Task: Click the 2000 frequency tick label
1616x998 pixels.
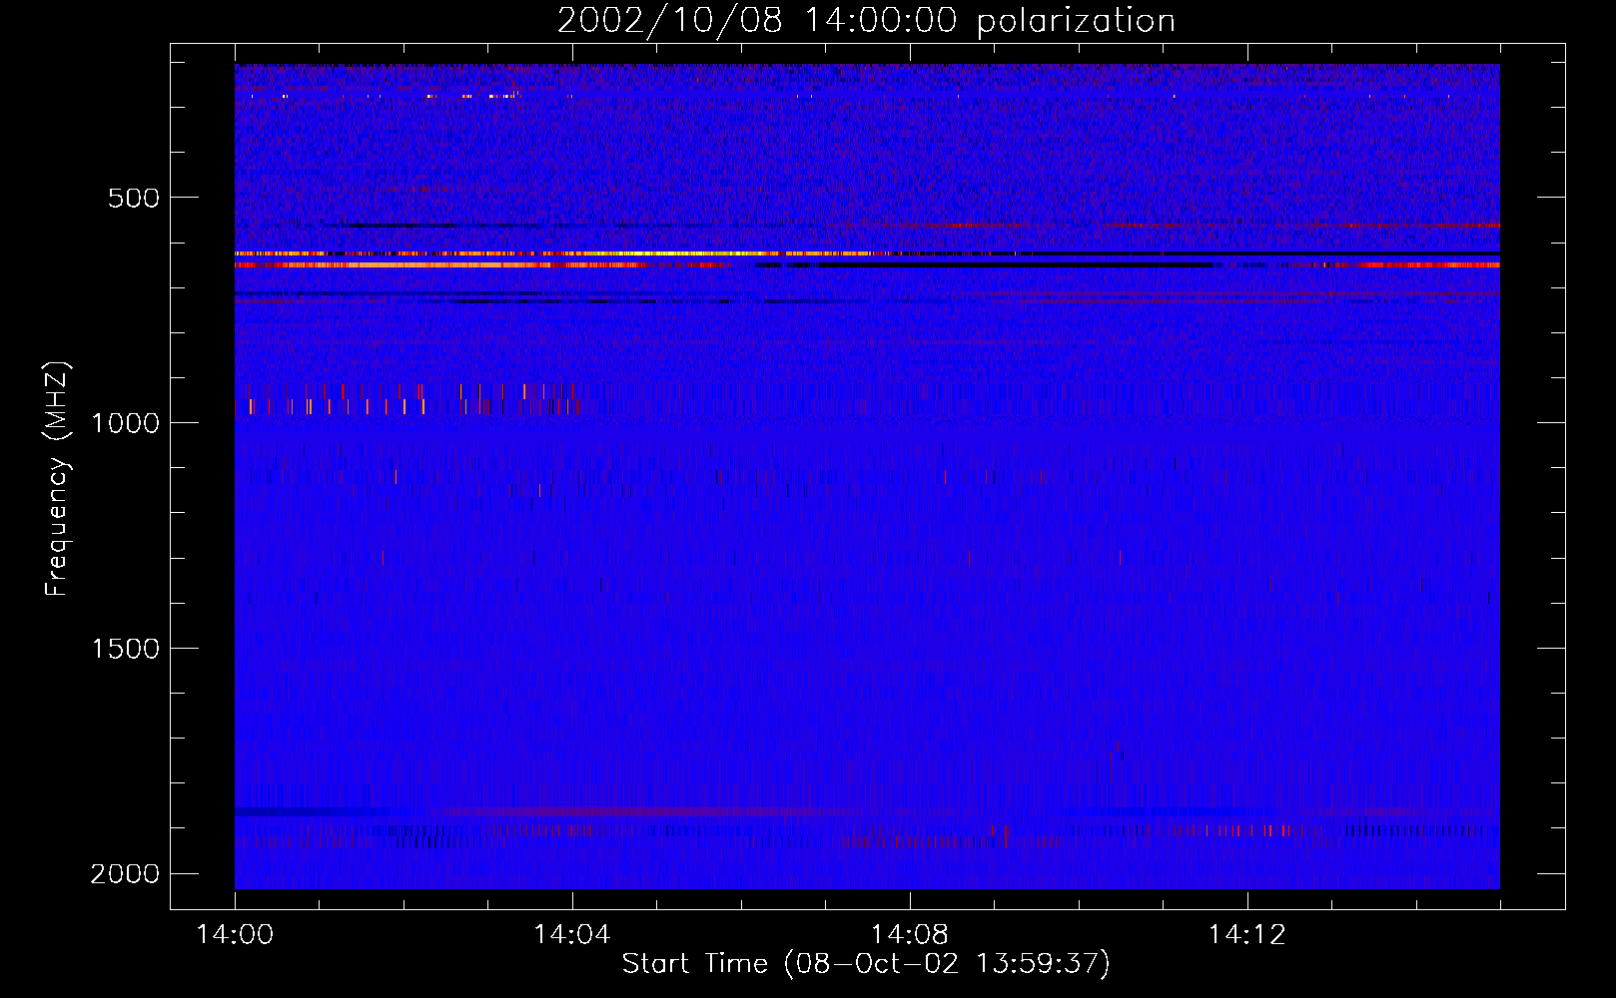Action: pos(126,874)
